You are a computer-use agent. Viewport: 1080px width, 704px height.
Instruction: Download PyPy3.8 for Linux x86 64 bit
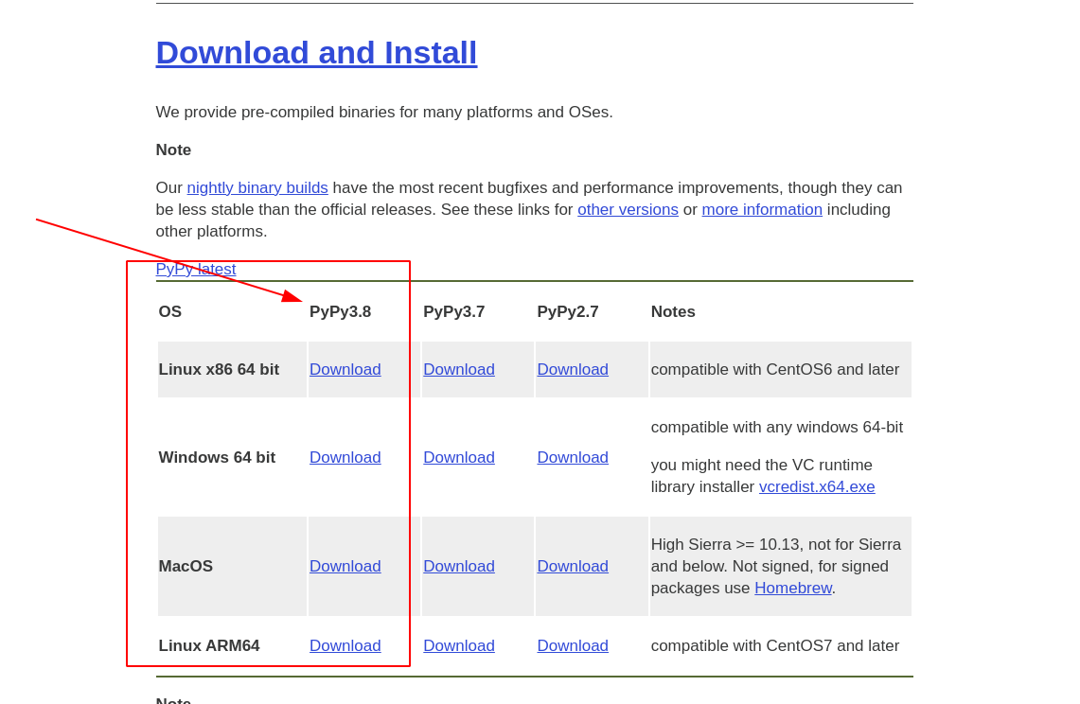click(345, 370)
